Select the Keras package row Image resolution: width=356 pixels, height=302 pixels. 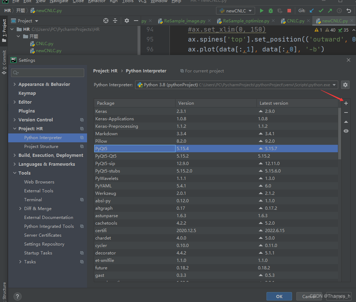216,111
